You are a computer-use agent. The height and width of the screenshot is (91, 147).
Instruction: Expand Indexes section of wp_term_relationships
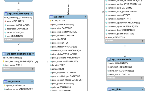(33, 69)
